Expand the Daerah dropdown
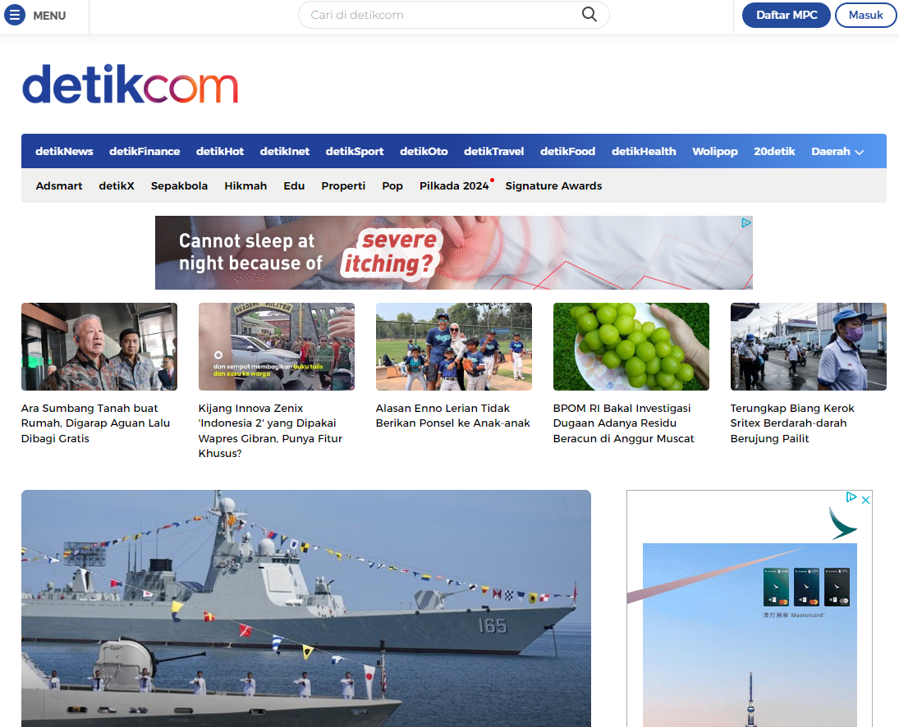The image size is (899, 727). 837,151
